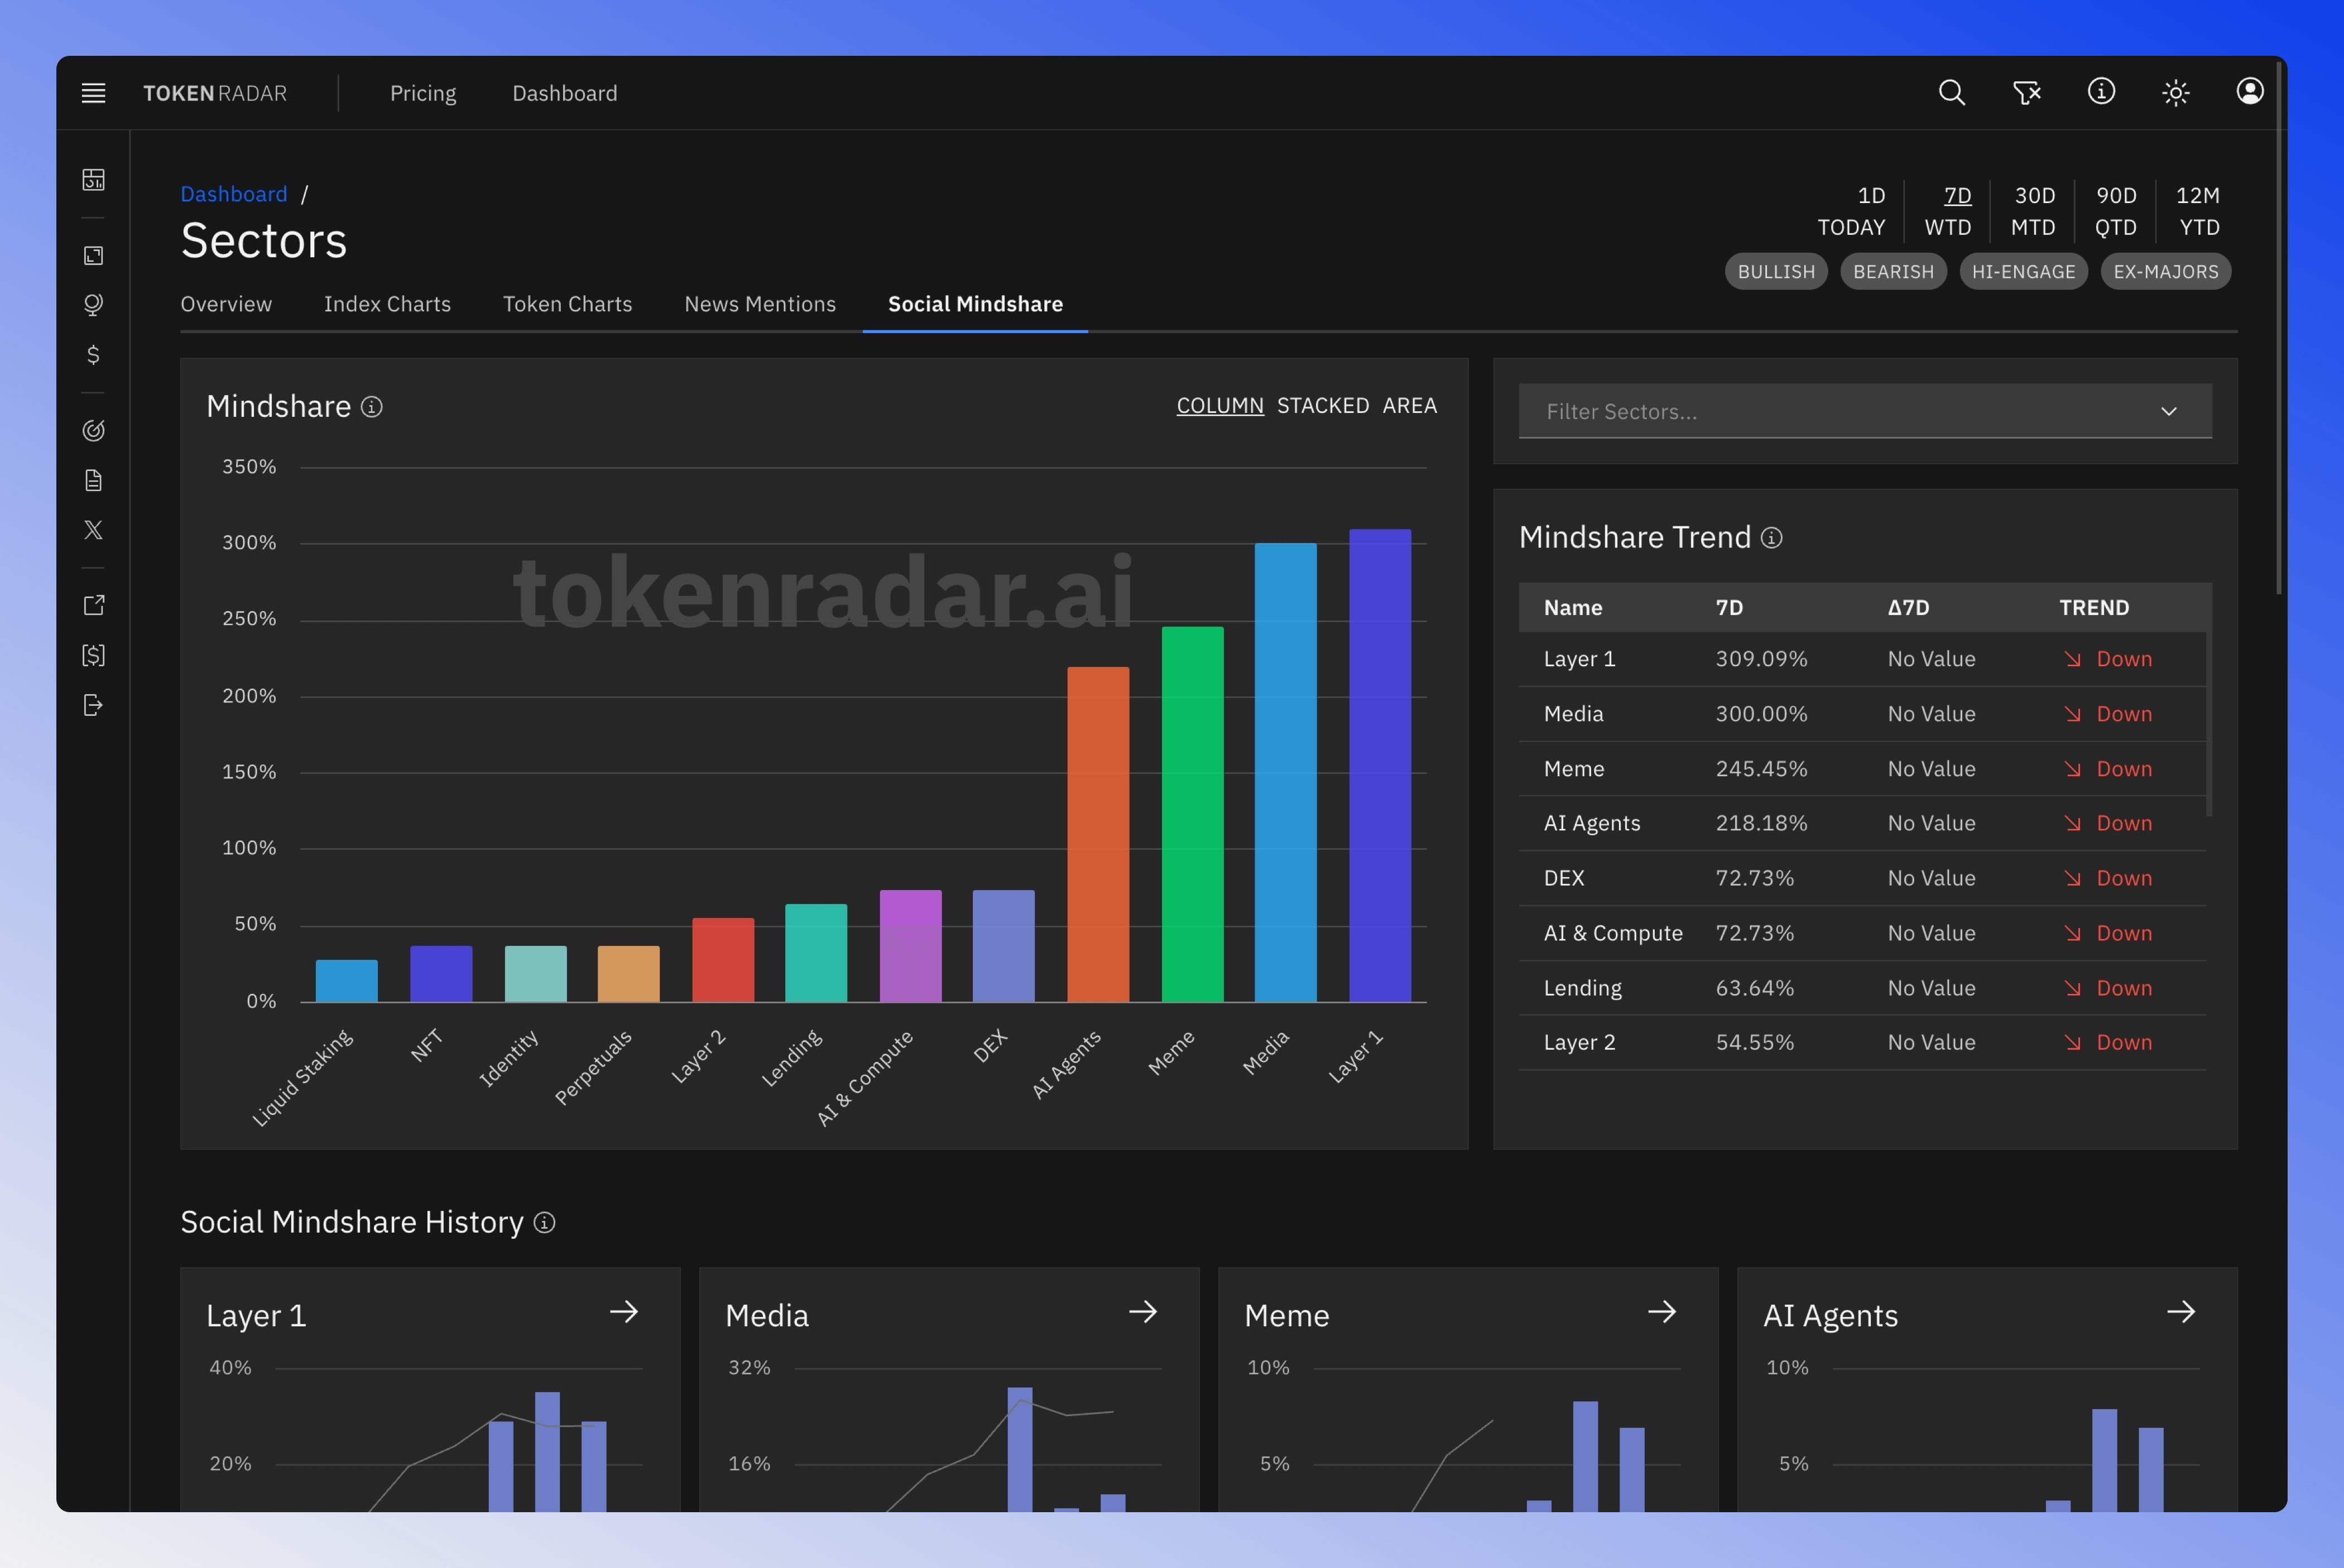Toggle the BULLISH filter chip
2344x1568 pixels.
click(x=1776, y=272)
